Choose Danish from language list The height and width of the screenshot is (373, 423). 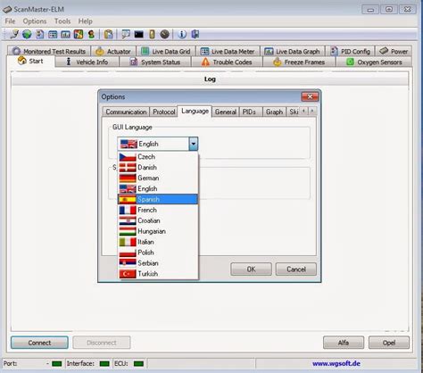point(158,168)
